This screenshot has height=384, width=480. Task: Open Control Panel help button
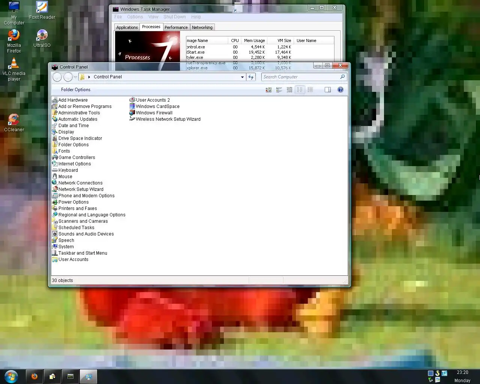pos(340,90)
